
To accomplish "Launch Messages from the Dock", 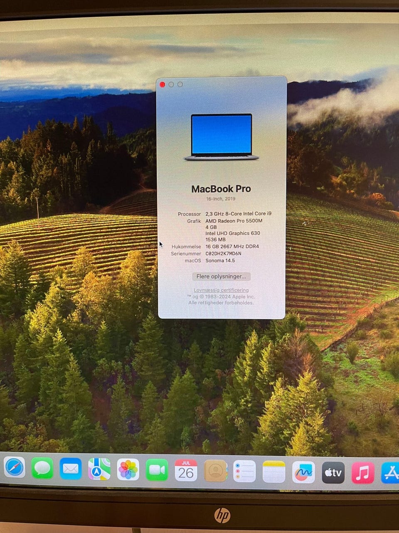I will [42, 468].
